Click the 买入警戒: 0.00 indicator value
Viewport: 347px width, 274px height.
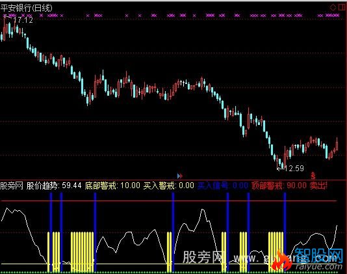click(169, 185)
